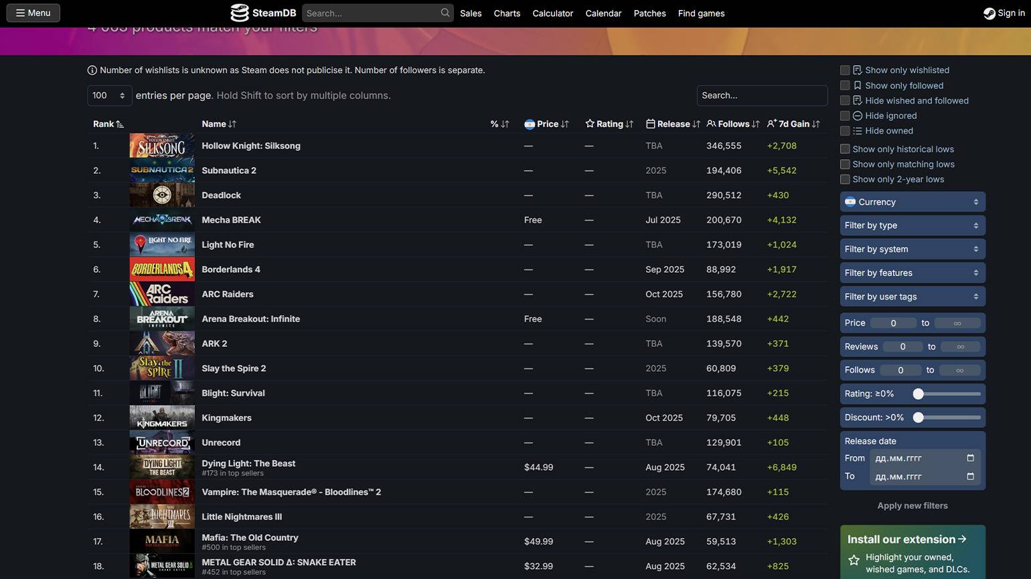Open the From date calendar picker icon
1031x579 pixels.
point(970,458)
